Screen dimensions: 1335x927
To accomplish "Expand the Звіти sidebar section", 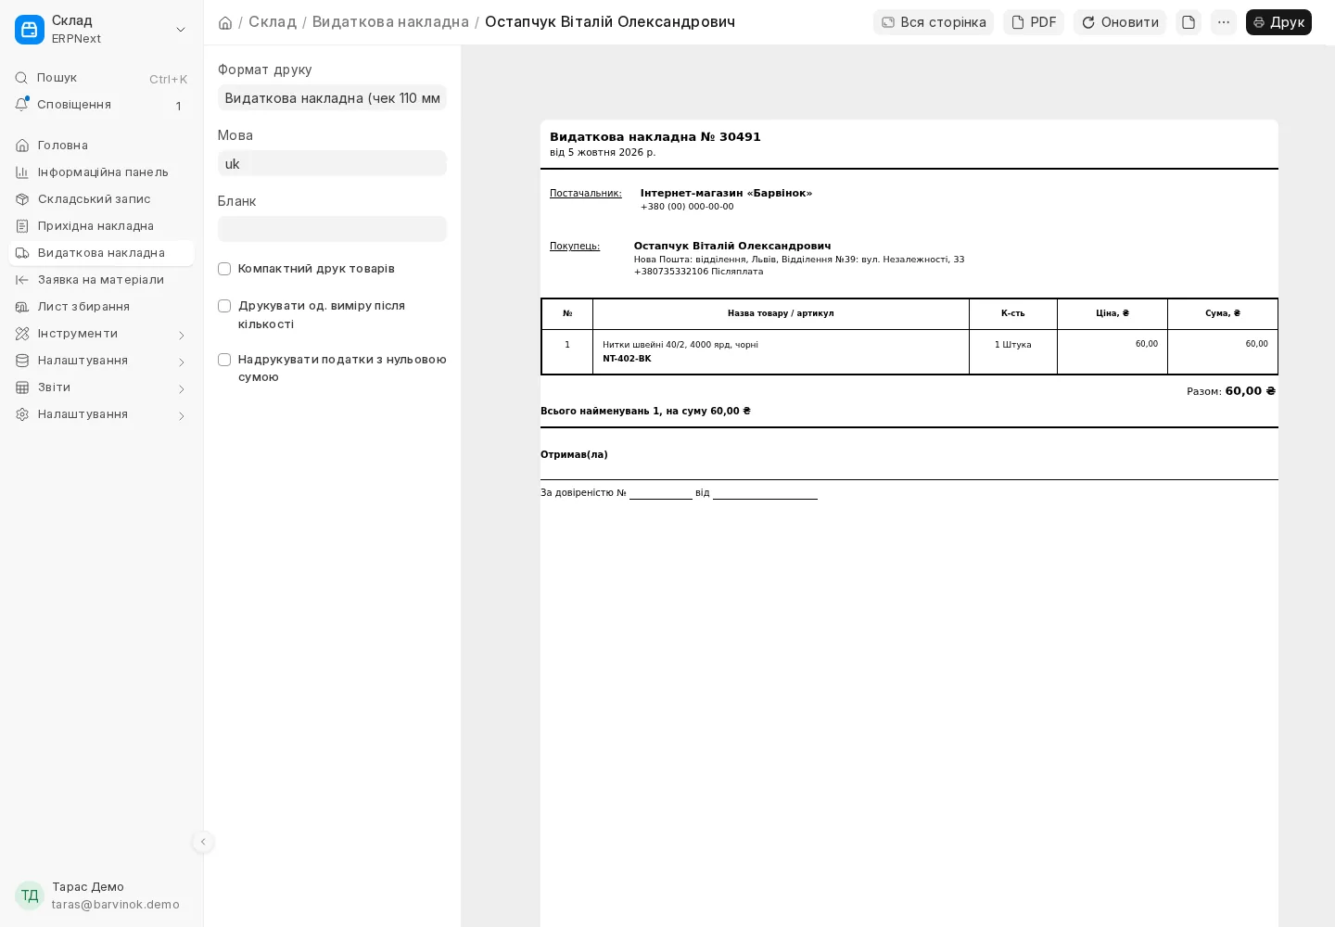I will [182, 388].
